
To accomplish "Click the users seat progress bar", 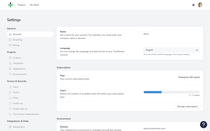I will coord(171,92).
